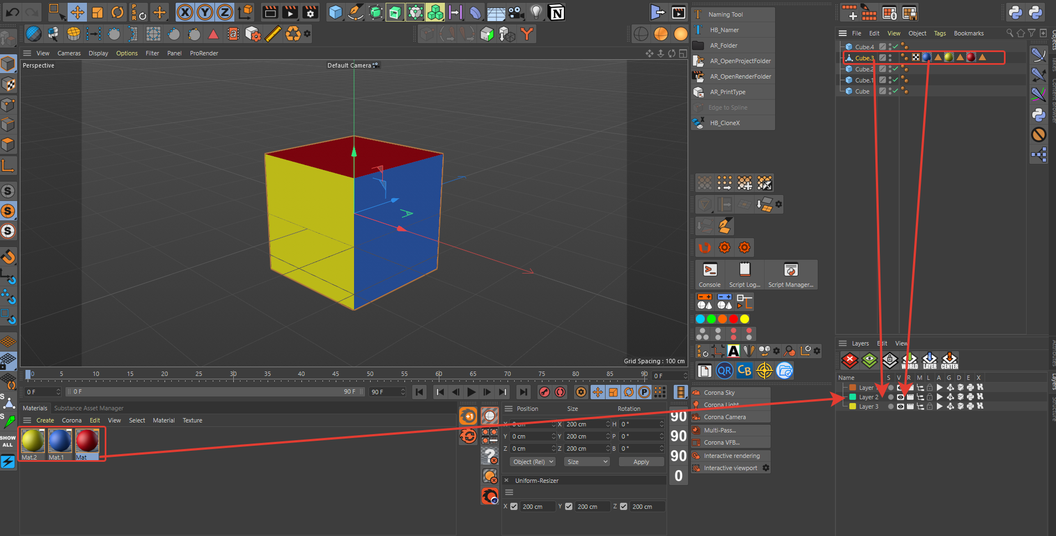Click the CB plugin icon
Image resolution: width=1056 pixels, height=536 pixels.
click(745, 370)
